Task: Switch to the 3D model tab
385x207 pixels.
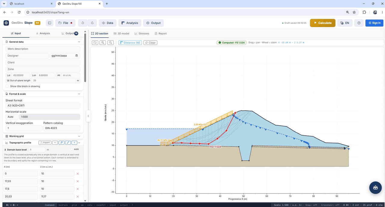Action: point(122,34)
